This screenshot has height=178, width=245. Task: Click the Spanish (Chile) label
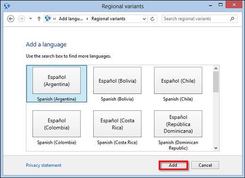coord(178,99)
